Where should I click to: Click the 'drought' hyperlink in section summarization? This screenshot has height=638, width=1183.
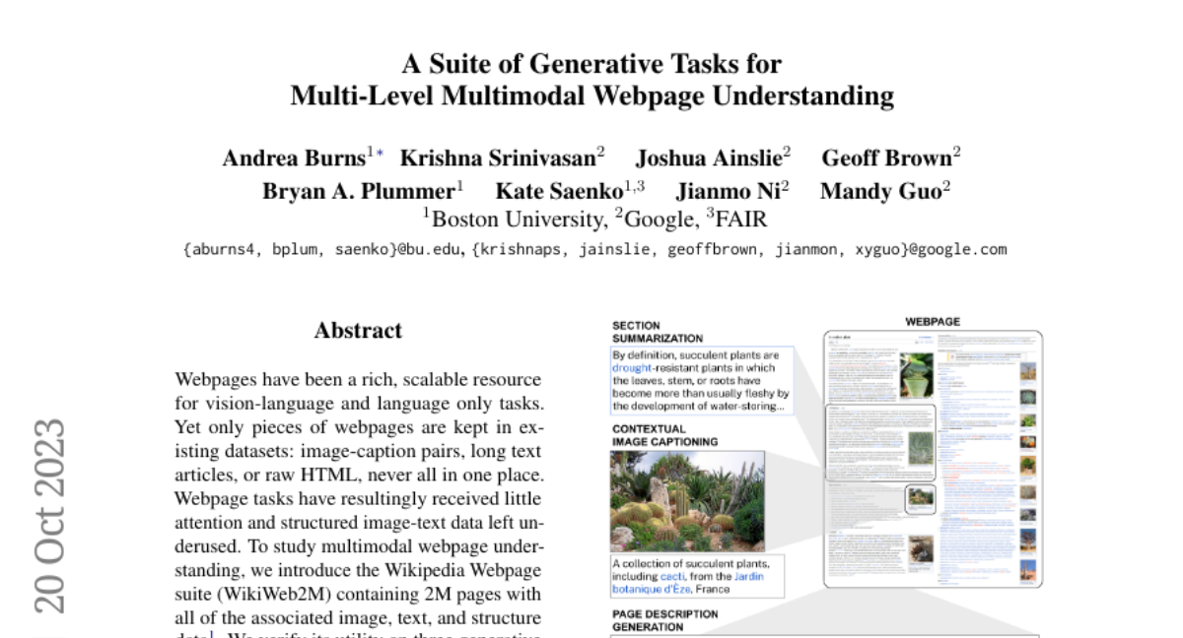pyautogui.click(x=634, y=367)
